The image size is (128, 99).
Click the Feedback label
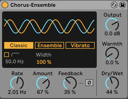coord(71,74)
